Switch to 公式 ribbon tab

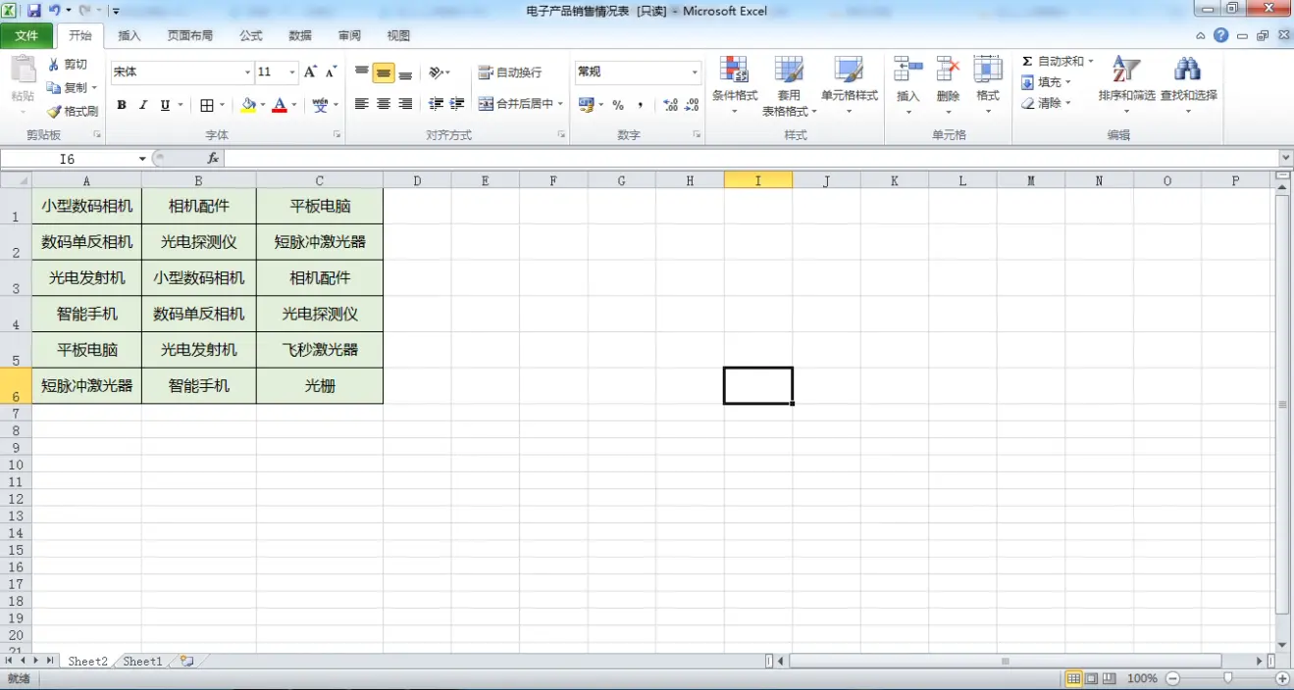pyautogui.click(x=251, y=35)
